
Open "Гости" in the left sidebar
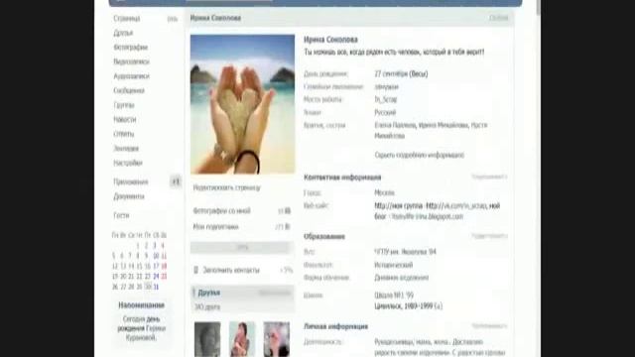click(121, 215)
